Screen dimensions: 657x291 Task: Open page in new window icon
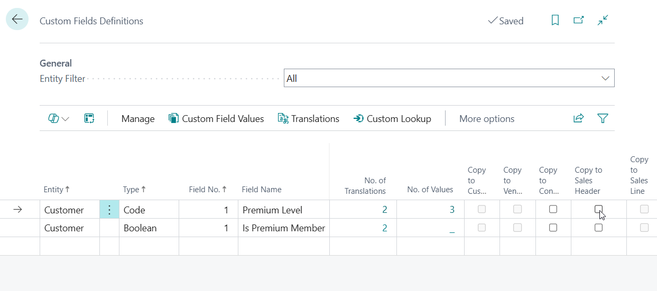pos(579,21)
